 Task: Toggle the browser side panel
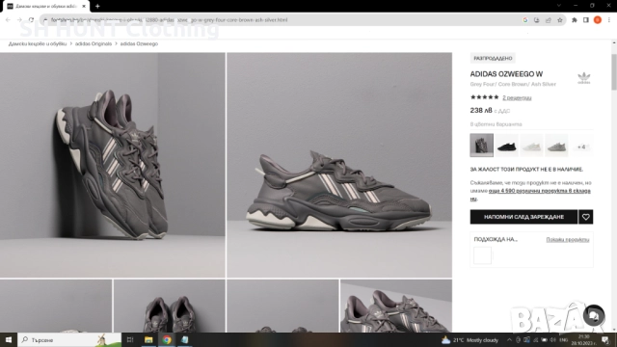click(585, 20)
